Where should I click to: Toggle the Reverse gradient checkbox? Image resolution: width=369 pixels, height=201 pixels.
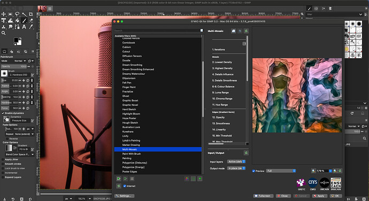coord(7,138)
